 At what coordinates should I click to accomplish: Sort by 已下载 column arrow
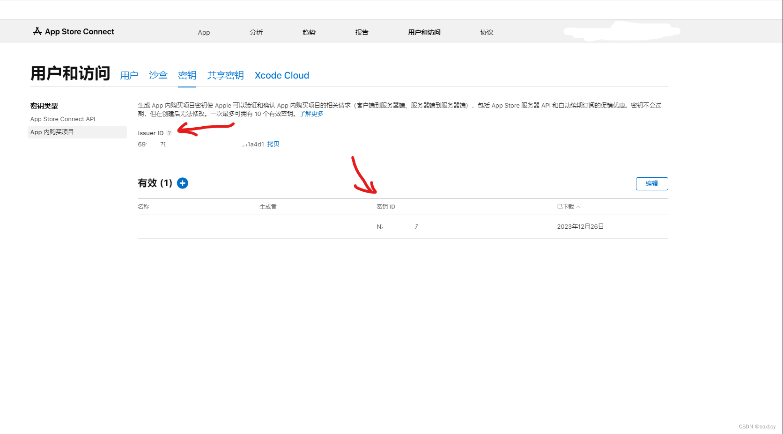[578, 207]
